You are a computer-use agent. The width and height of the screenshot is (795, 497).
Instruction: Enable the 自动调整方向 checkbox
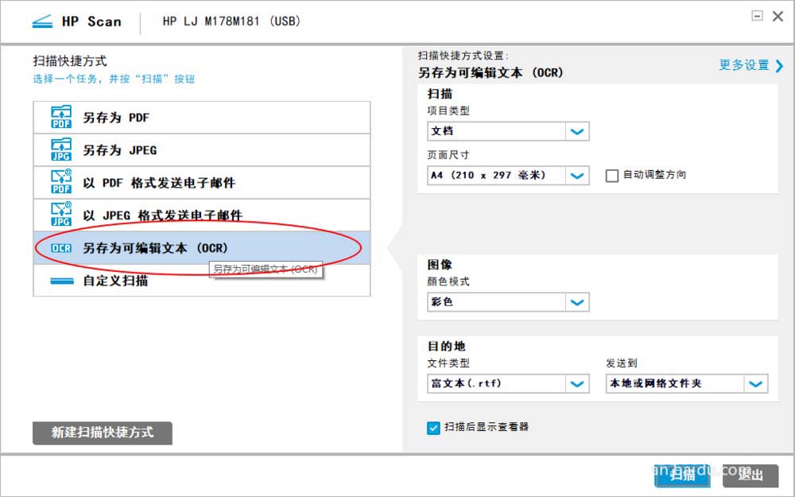(612, 176)
